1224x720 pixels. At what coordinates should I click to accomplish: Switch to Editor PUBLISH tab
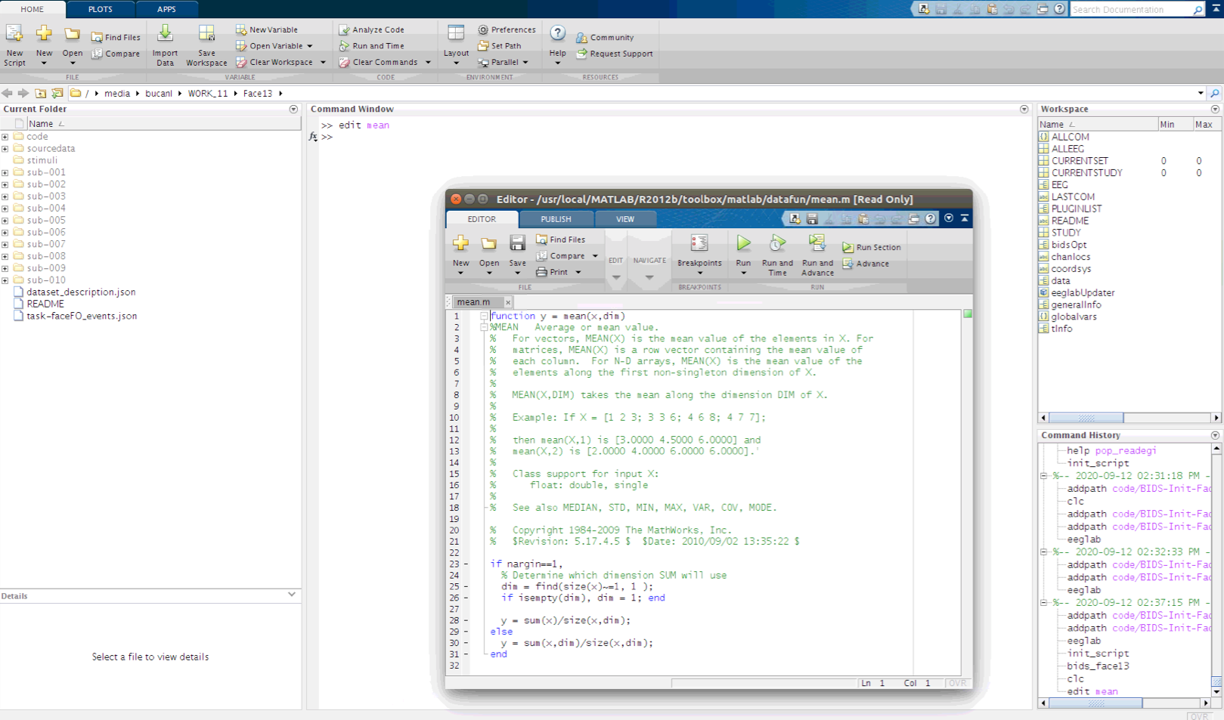[556, 219]
